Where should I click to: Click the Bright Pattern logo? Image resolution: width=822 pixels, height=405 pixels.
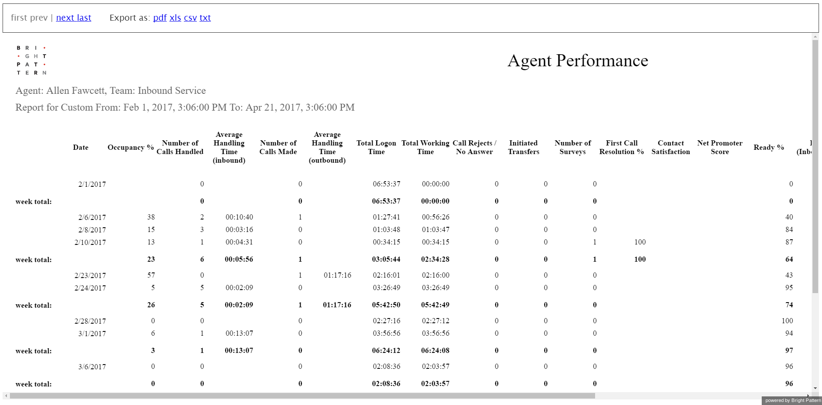pyautogui.click(x=31, y=60)
